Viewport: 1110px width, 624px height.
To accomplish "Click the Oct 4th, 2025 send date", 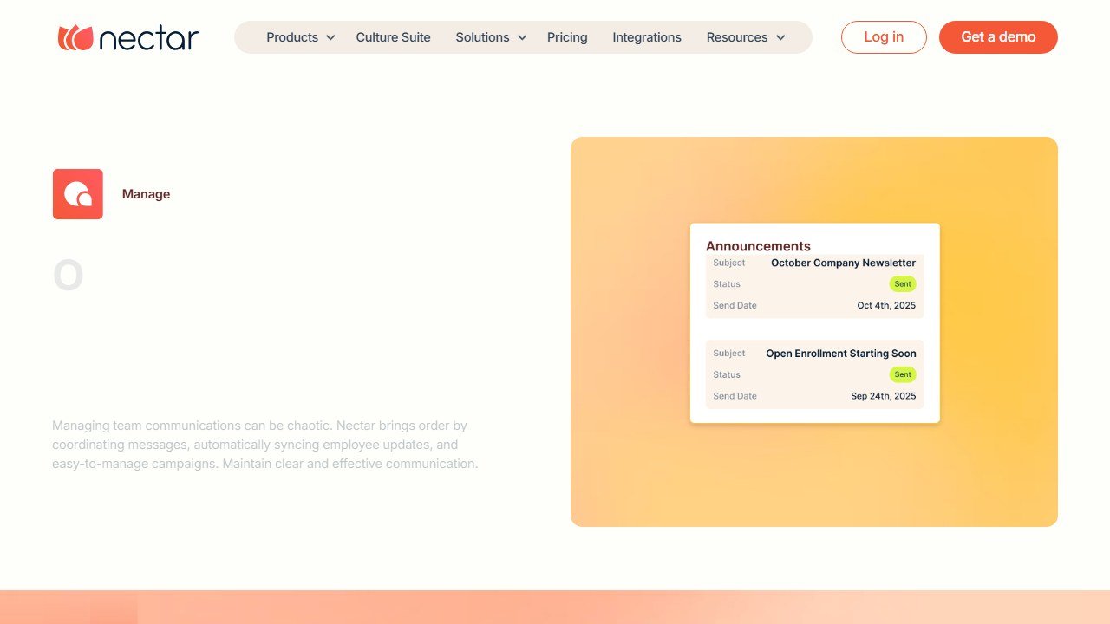I will coord(886,305).
